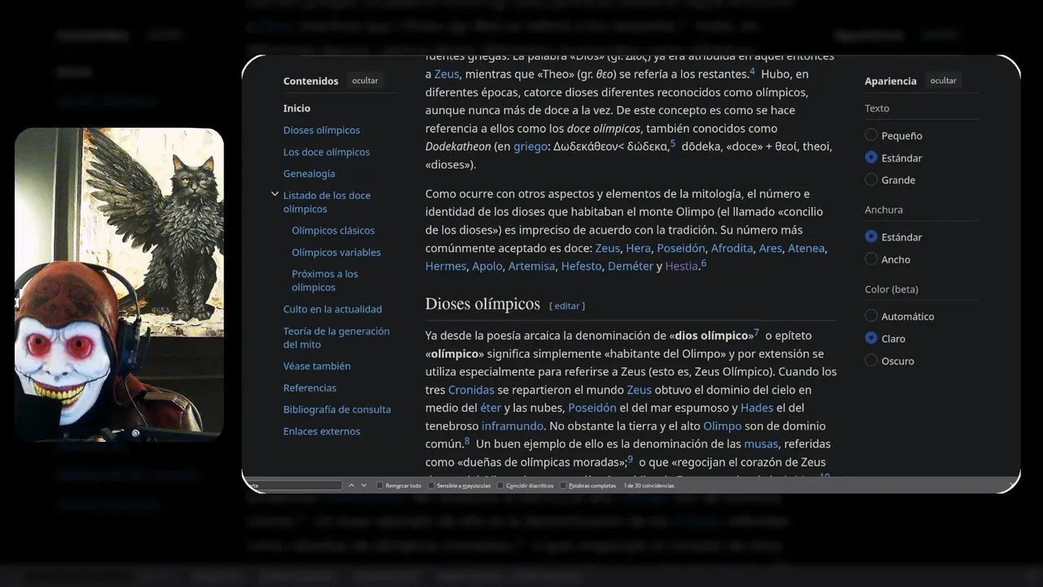Edit the Dioses olímpicos section

567,306
